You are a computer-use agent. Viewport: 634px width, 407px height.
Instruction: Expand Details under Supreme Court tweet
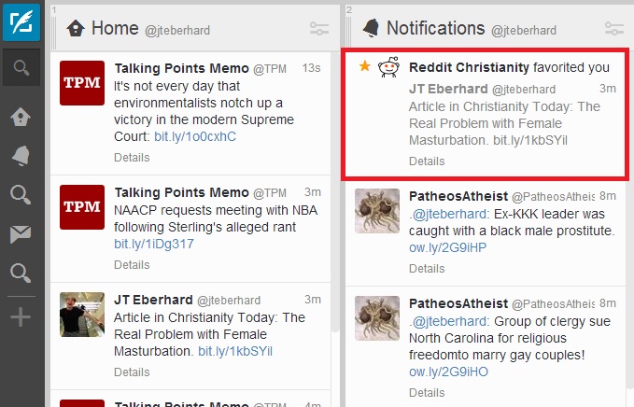(132, 157)
